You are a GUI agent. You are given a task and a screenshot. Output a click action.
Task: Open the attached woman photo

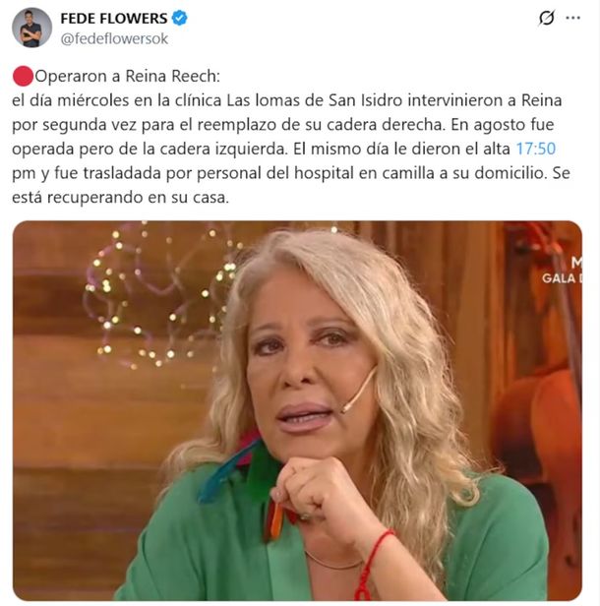coord(297,410)
